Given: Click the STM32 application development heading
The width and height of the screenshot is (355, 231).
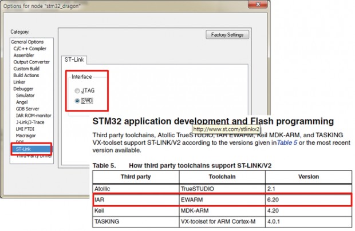Looking at the screenshot, I should coord(213,121).
